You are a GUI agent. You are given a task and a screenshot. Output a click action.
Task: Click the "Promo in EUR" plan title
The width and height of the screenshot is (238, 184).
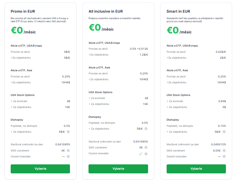22,12
